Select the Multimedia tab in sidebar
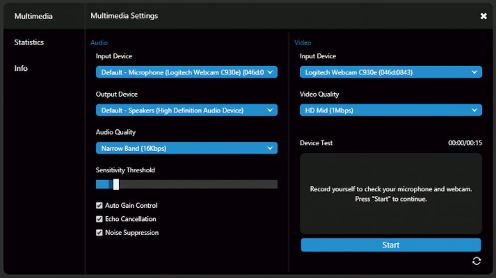Viewport: 496px width, 278px height. click(33, 16)
